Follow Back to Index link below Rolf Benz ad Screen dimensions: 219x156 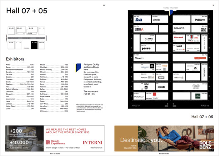(164, 154)
